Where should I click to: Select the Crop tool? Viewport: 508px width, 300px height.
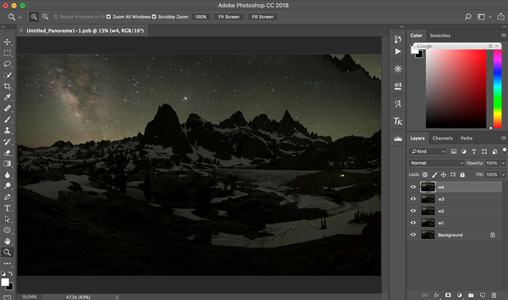[7, 86]
